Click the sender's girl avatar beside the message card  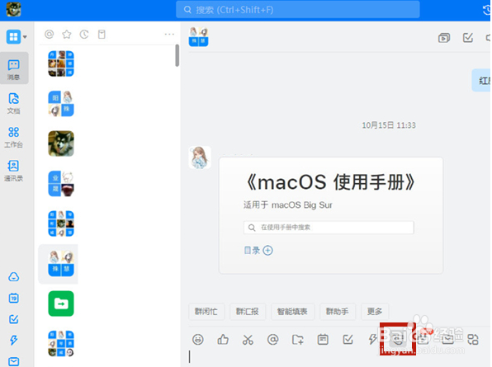[x=200, y=158]
